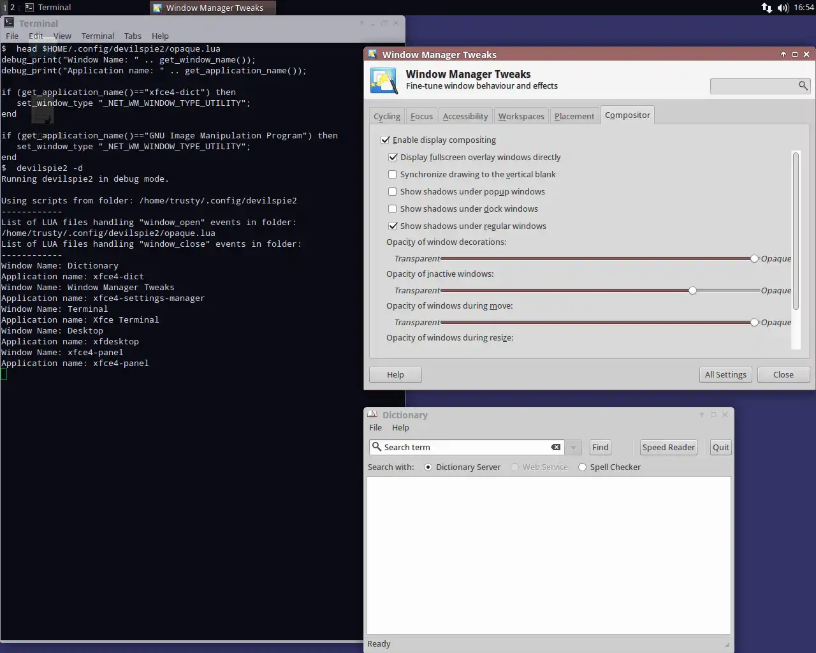Open the Dictionary Help menu
This screenshot has height=653, width=816.
(x=400, y=427)
